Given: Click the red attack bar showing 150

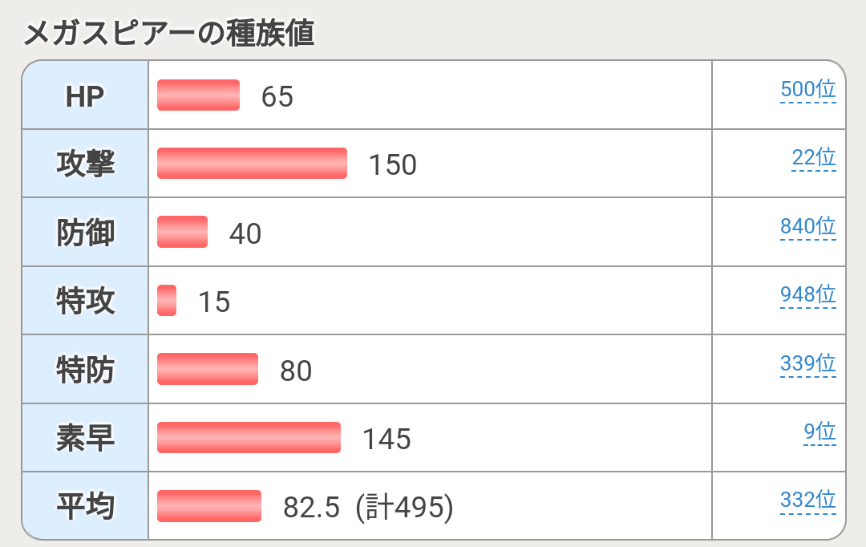Looking at the screenshot, I should coord(252,164).
